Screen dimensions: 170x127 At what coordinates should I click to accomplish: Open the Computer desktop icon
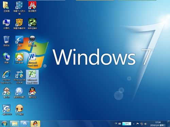pos(6,24)
